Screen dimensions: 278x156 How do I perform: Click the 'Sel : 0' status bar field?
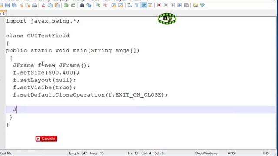(159, 153)
